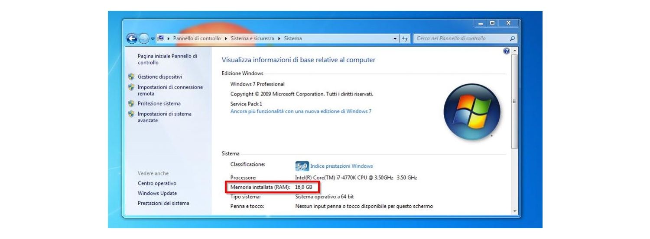650x239 pixels.
Task: Go back with the round Back arrow
Action: [x=132, y=38]
